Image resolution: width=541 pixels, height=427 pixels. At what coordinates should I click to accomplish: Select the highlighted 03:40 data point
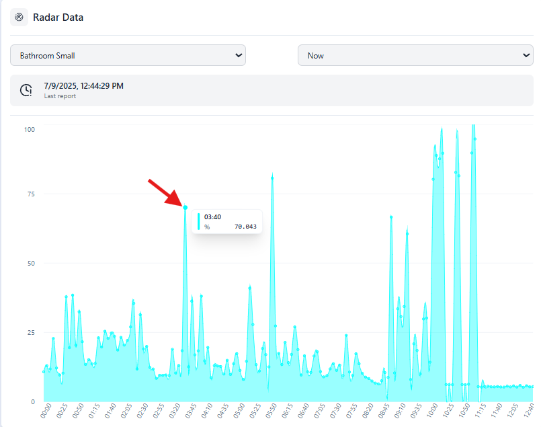point(185,207)
